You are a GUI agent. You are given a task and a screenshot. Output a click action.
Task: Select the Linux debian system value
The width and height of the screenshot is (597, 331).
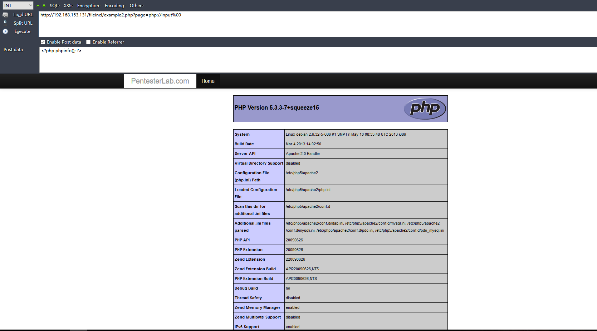point(346,134)
